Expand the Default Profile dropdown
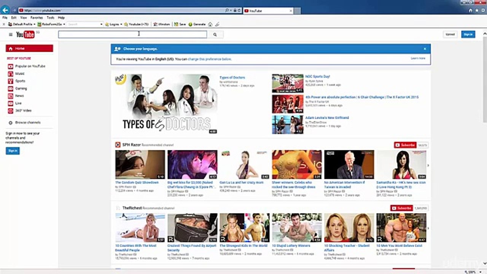This screenshot has height=274, width=487. pyautogui.click(x=34, y=24)
